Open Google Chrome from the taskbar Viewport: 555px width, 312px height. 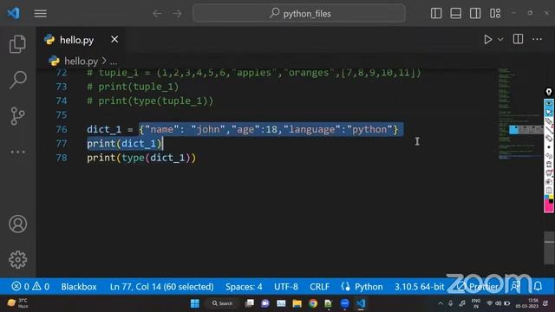[313, 303]
